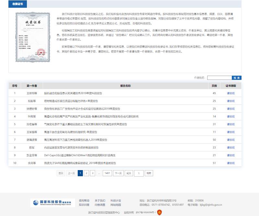
Task: Click the page number input box
Action: 139,173
